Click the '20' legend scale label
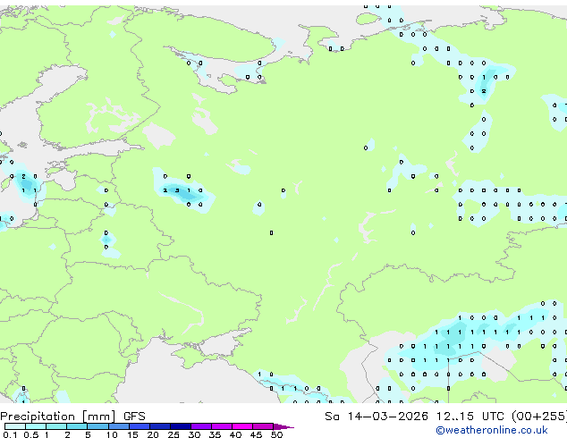The image size is (567, 438). coord(153,434)
